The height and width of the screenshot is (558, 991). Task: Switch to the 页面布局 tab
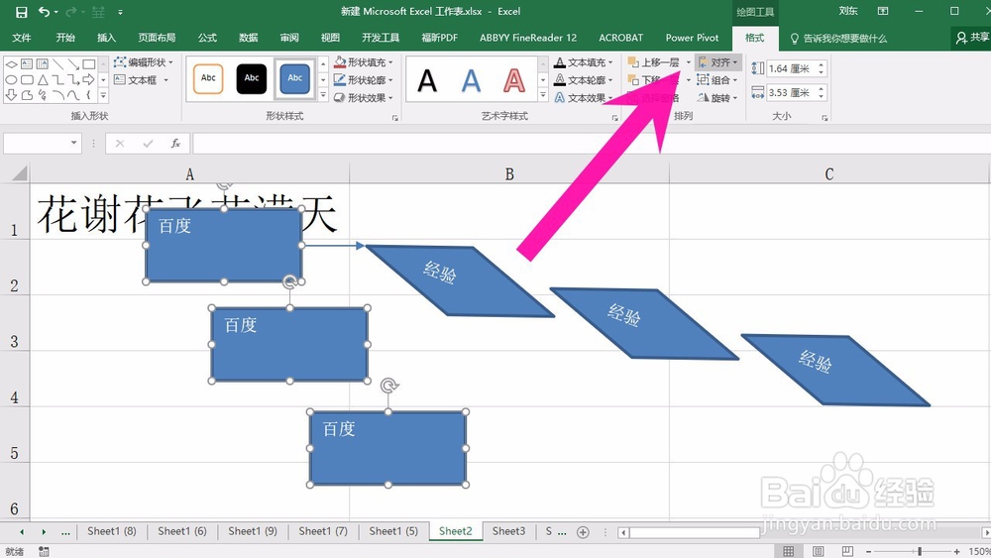(x=157, y=38)
